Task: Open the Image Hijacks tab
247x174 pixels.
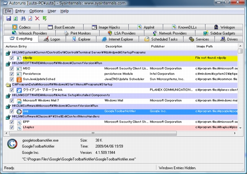Action: 106,27
